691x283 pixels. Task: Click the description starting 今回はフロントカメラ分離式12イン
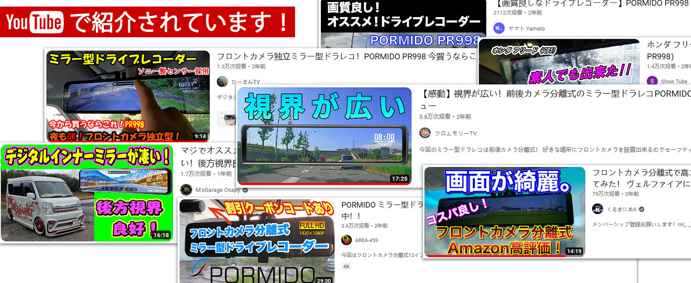tap(383, 255)
